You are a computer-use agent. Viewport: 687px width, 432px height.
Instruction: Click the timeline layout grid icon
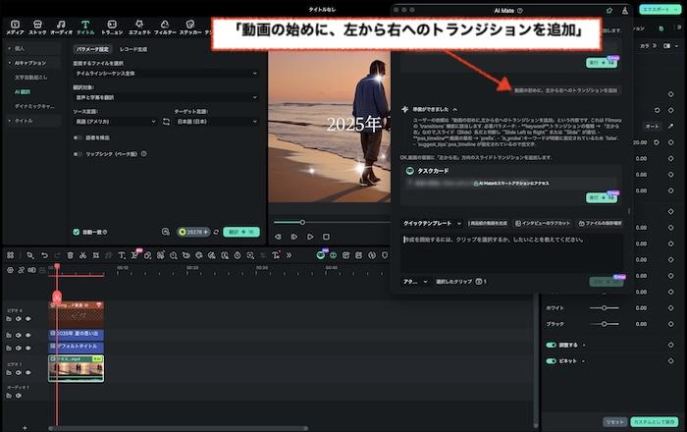click(11, 255)
